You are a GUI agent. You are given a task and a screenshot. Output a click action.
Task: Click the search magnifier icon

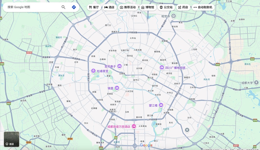click(63, 7)
